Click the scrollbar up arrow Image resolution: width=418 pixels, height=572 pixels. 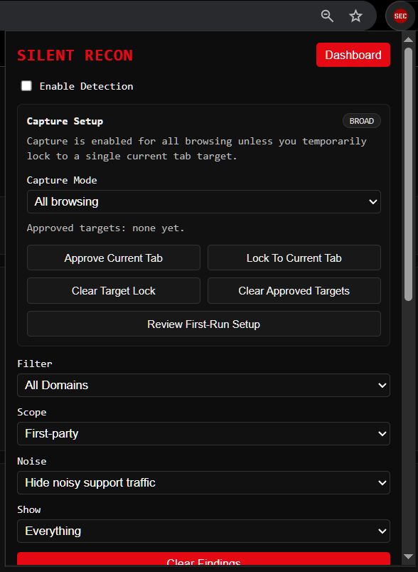[408, 39]
